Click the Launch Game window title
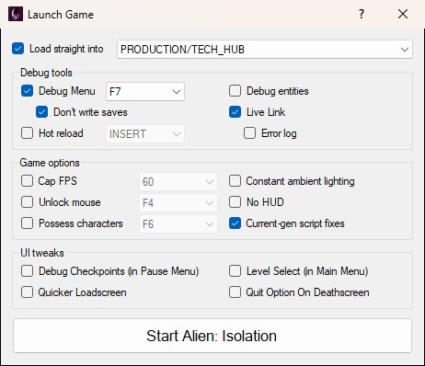 61,15
